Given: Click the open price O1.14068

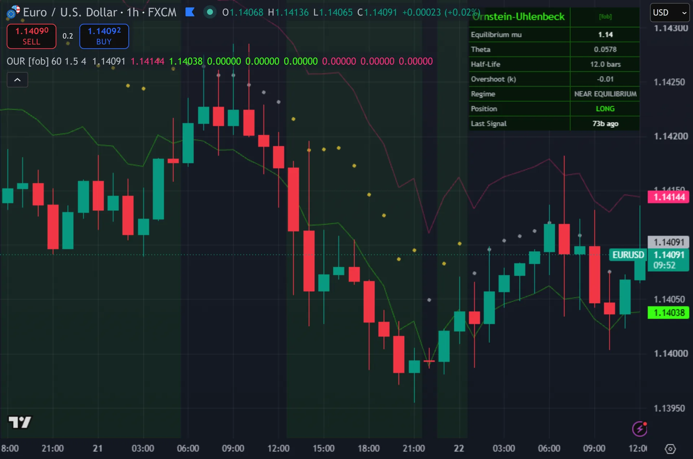Looking at the screenshot, I should tap(243, 12).
